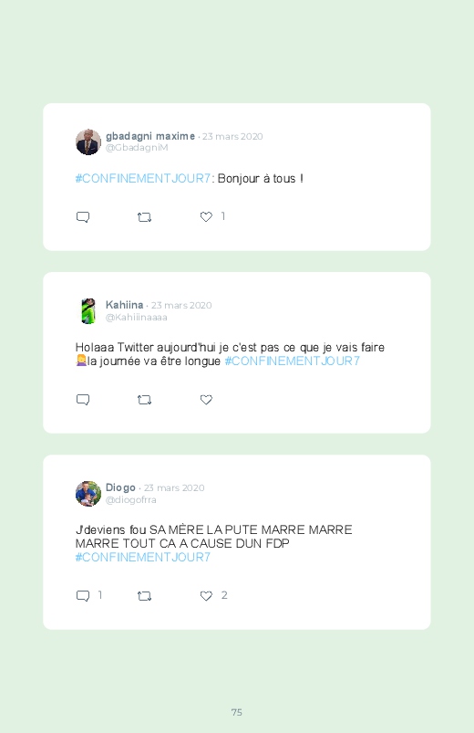474x733 pixels.
Task: View Diogo's profile photo
Action: click(88, 493)
